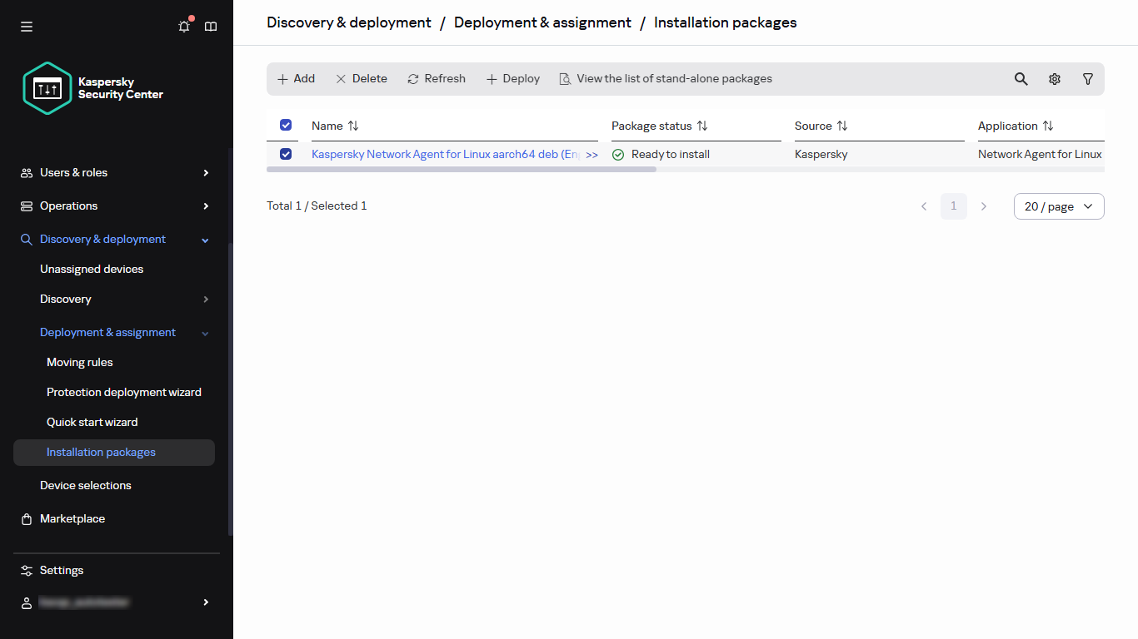
Task: Expand the Discovery submenu
Action: coord(205,299)
